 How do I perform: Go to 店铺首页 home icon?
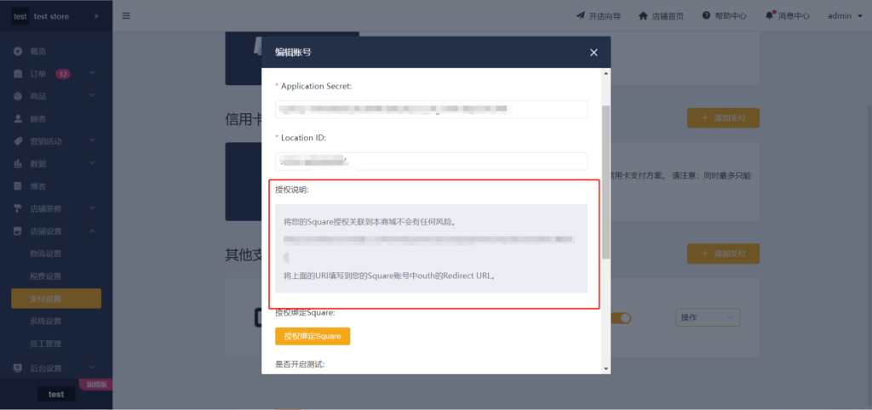click(x=644, y=15)
